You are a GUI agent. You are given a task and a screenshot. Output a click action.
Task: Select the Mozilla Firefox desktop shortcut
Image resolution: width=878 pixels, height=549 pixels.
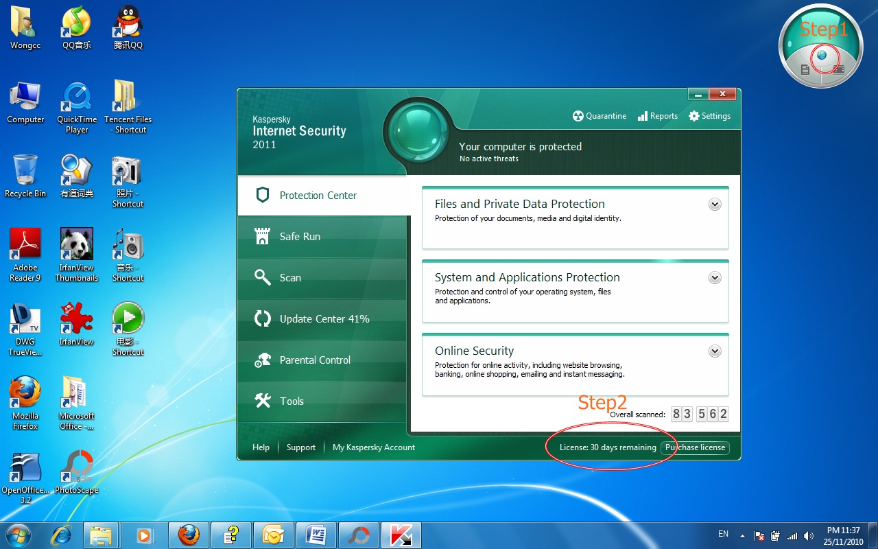pyautogui.click(x=25, y=403)
